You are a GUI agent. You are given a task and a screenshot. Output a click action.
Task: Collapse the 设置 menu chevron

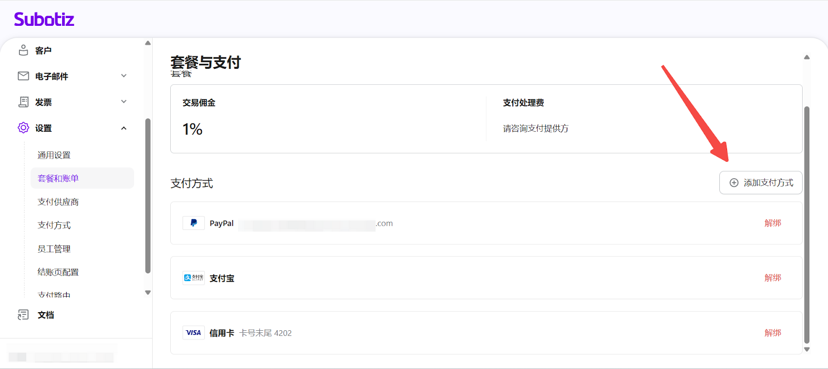pyautogui.click(x=124, y=128)
